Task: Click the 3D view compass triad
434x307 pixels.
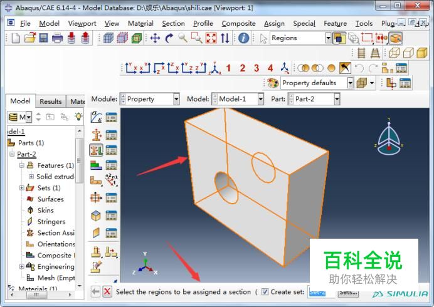Action: (389, 138)
